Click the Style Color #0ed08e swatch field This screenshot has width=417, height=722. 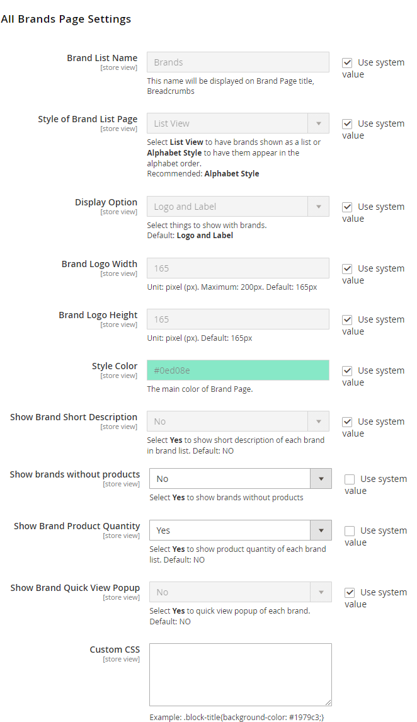237,370
